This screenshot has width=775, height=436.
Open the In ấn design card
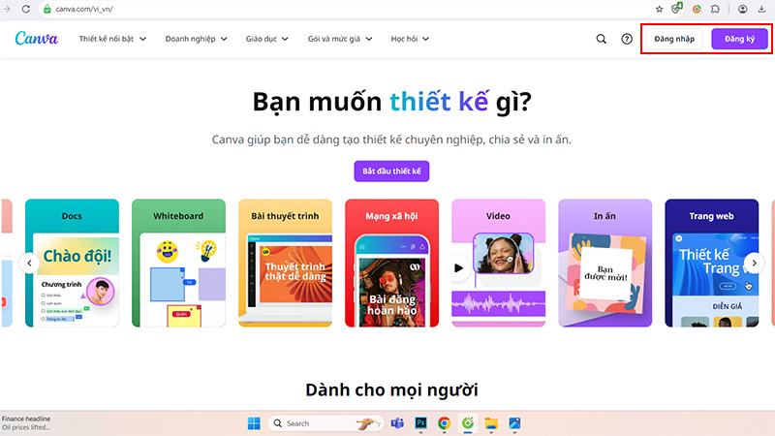604,263
